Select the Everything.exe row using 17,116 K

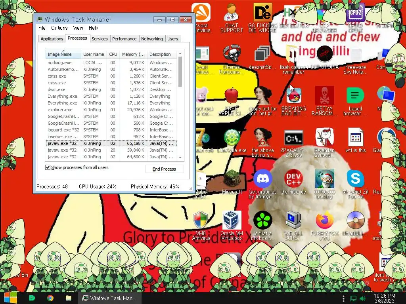[x=111, y=103]
